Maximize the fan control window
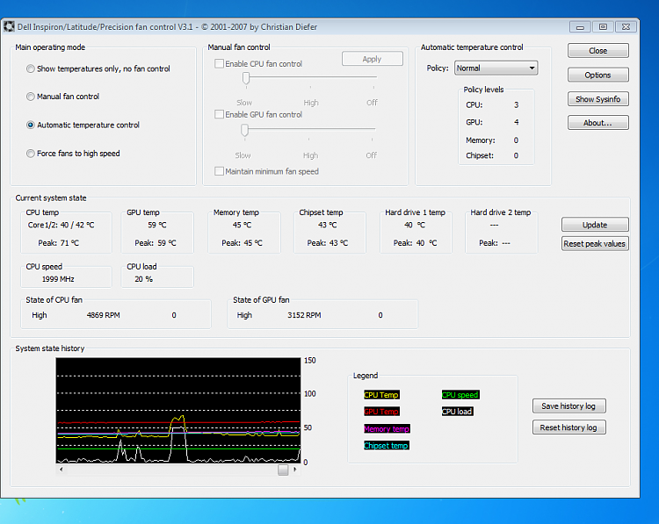The height and width of the screenshot is (524, 659). click(x=603, y=27)
